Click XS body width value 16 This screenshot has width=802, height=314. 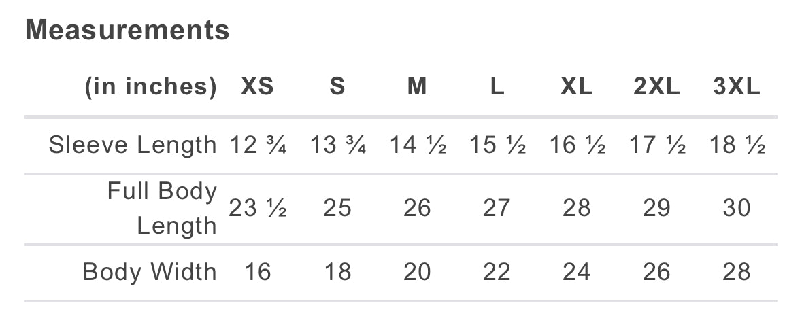coord(257,272)
